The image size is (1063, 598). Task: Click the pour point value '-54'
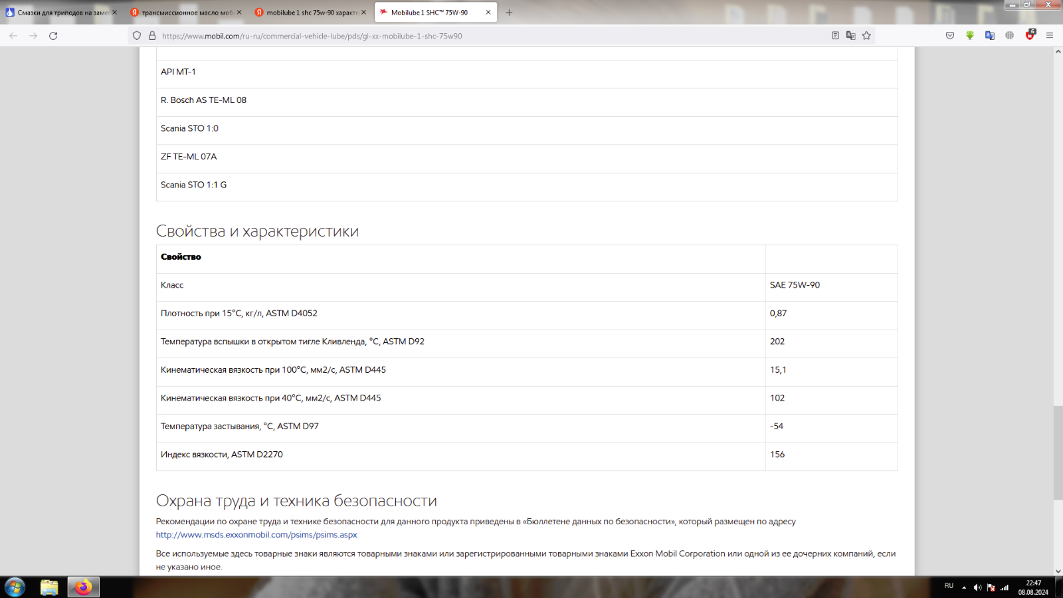[x=777, y=427]
